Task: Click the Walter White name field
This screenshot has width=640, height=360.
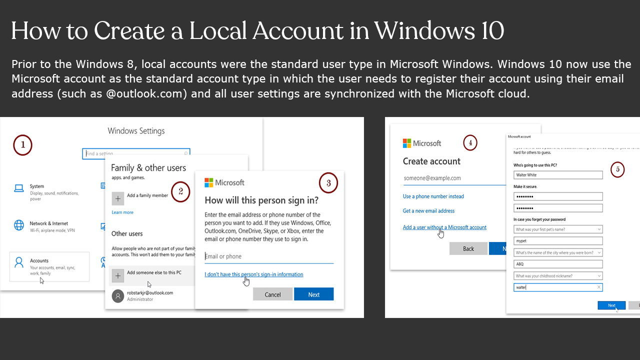Action: pyautogui.click(x=558, y=175)
